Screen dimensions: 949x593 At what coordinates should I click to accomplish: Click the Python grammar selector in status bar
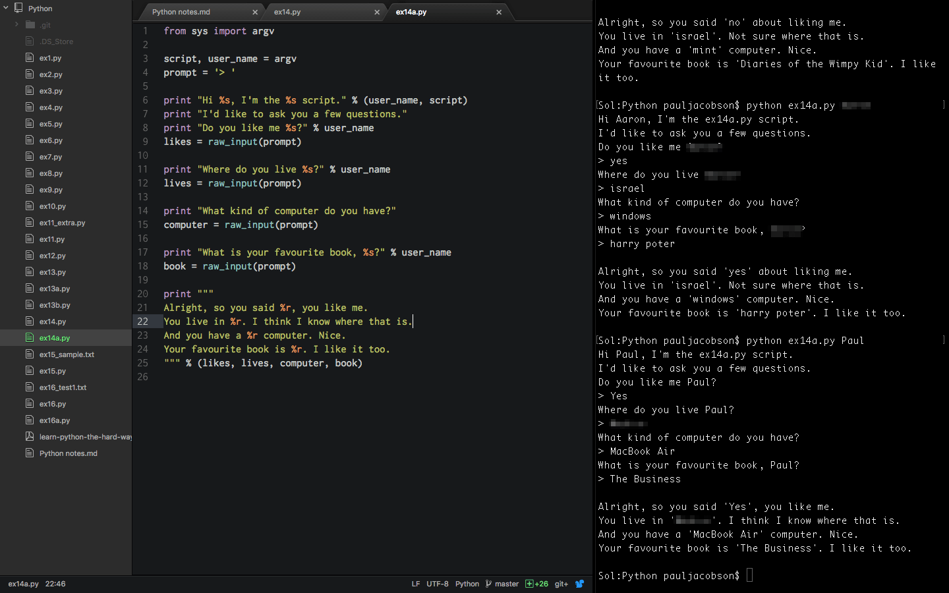(x=467, y=584)
